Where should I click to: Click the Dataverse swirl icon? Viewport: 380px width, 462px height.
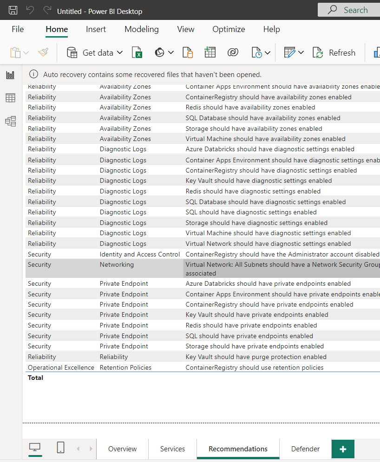coord(233,53)
